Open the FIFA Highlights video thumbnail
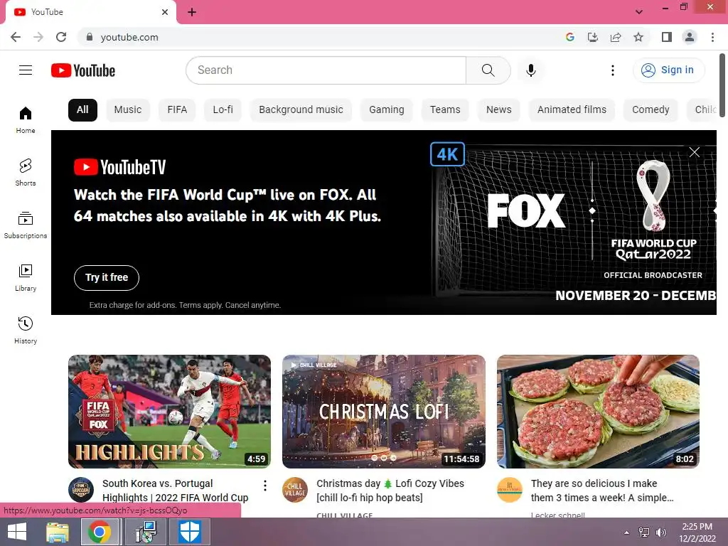Screen dimensions: 728x546 tap(169, 412)
